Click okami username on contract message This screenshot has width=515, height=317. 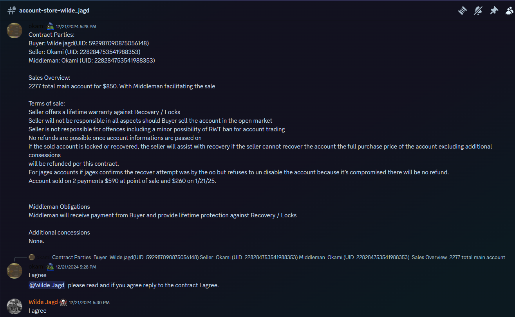(37, 26)
